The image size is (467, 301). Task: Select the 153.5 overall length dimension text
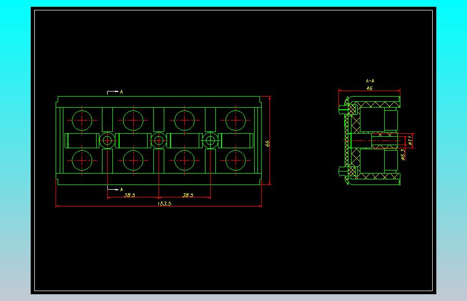tap(164, 204)
